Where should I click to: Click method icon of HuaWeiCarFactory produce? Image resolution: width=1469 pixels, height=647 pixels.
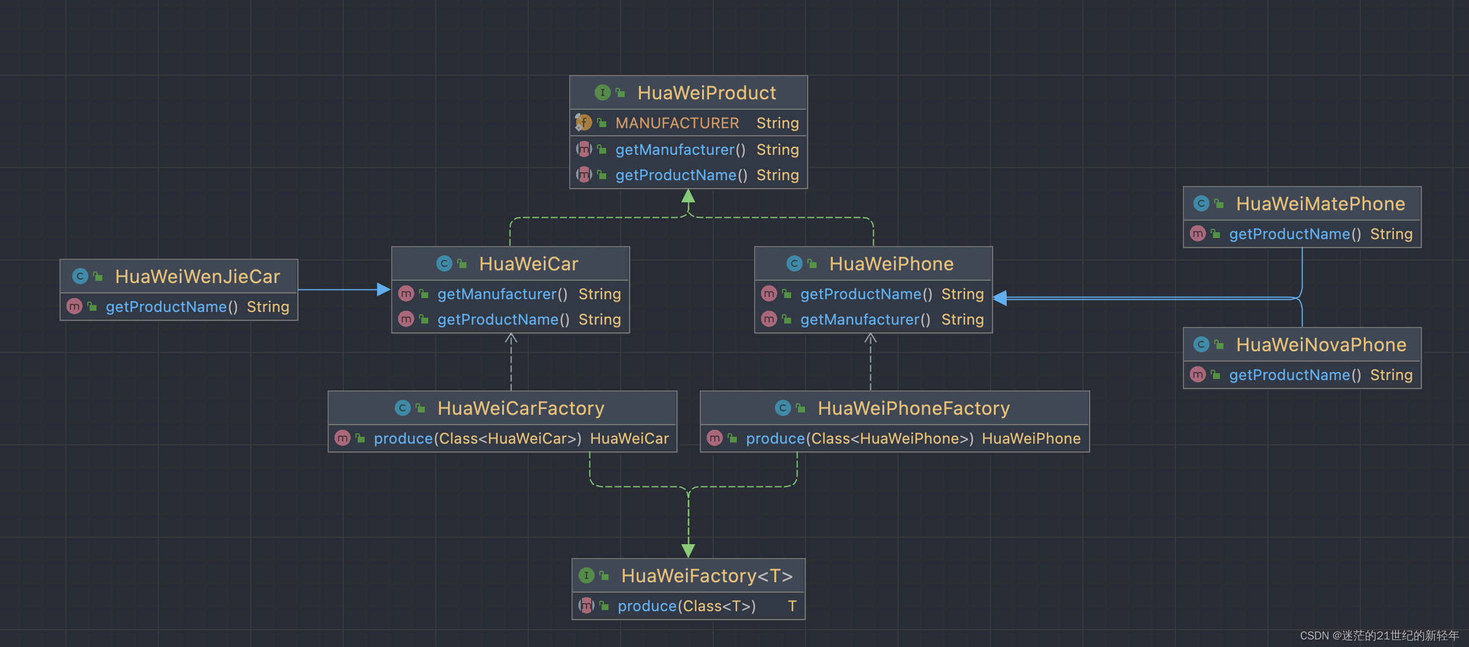click(x=343, y=438)
